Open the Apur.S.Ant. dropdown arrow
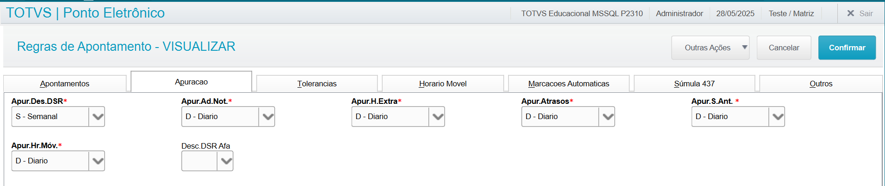Viewport: 885px width, 186px height. point(777,117)
